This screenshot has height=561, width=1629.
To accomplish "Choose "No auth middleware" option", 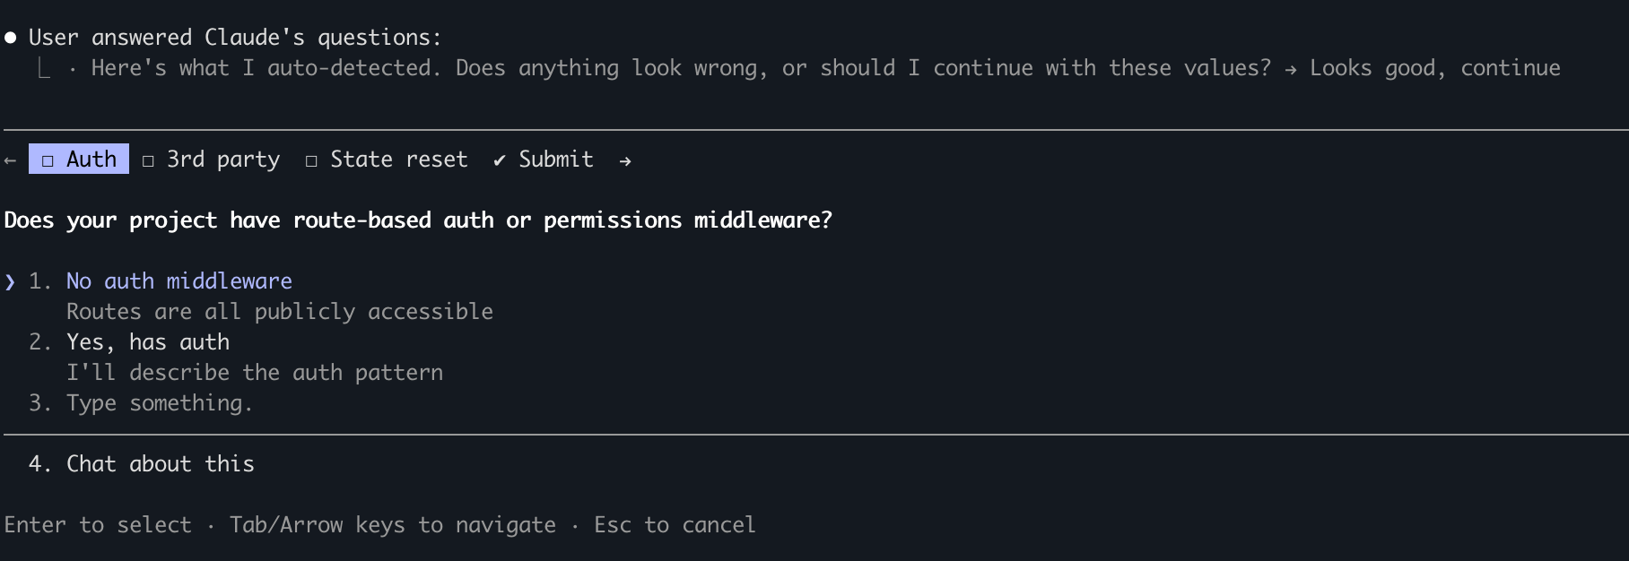I will click(179, 281).
